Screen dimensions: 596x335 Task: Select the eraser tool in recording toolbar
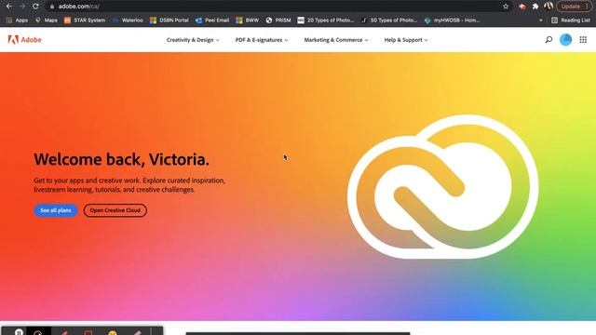(137, 333)
